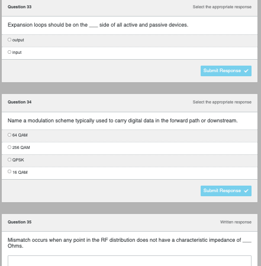Pick the 16 QAM radio option
Viewport: 261px width, 266px height.
[9, 171]
